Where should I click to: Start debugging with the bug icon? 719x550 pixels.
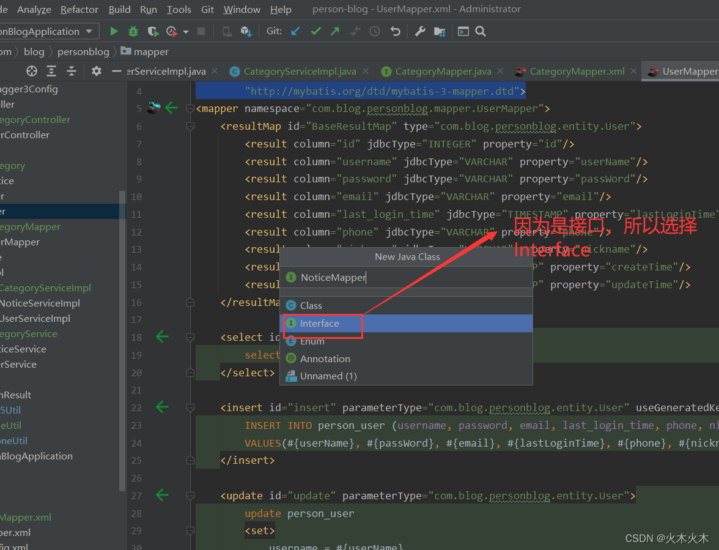point(133,31)
